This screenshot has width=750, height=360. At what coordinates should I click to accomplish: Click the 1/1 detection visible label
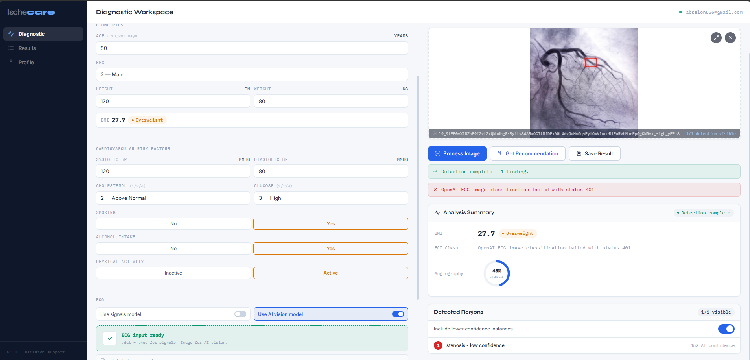point(711,134)
